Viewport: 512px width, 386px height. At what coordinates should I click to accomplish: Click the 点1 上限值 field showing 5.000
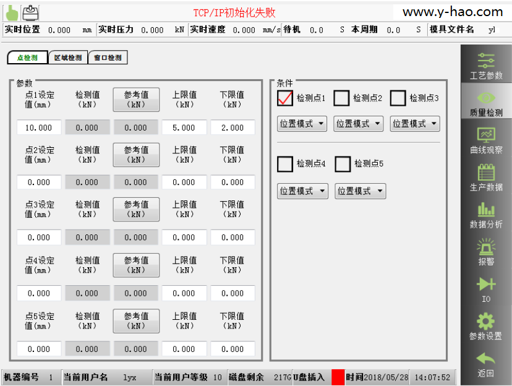click(x=184, y=128)
